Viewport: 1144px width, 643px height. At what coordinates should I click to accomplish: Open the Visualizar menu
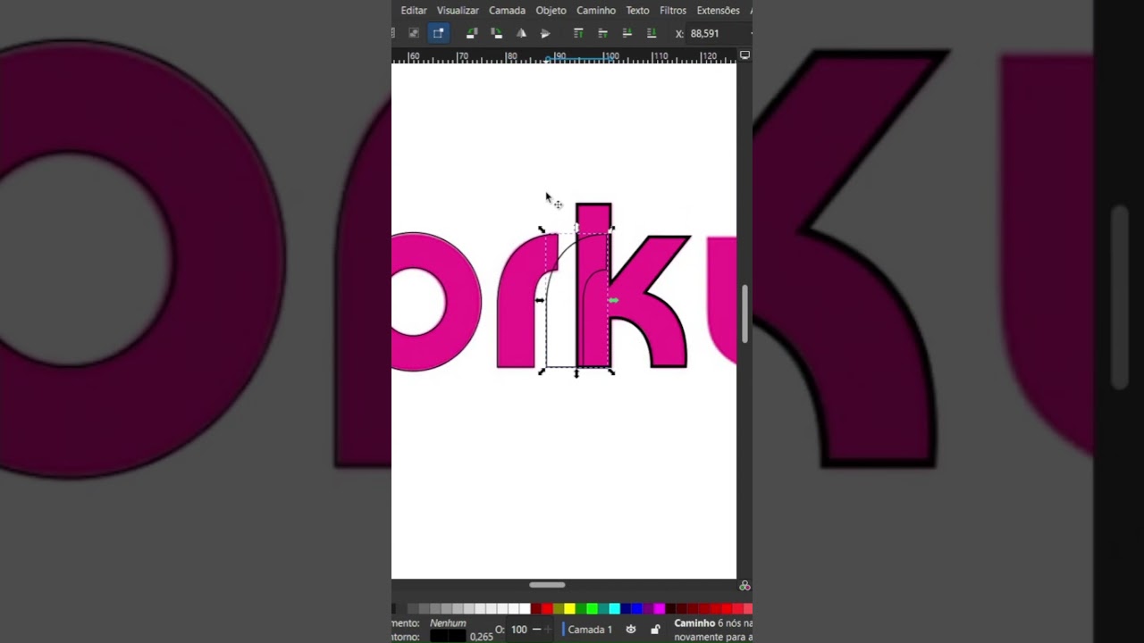pyautogui.click(x=458, y=11)
